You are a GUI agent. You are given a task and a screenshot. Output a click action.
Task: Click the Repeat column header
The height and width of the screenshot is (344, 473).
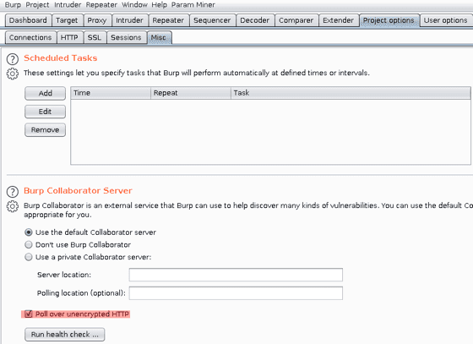pos(191,93)
